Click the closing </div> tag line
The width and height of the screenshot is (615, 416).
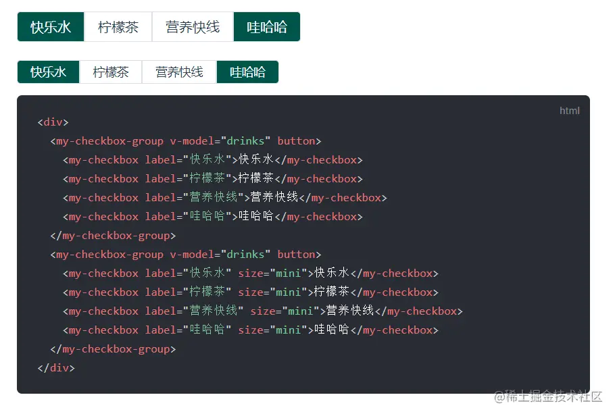click(x=56, y=368)
